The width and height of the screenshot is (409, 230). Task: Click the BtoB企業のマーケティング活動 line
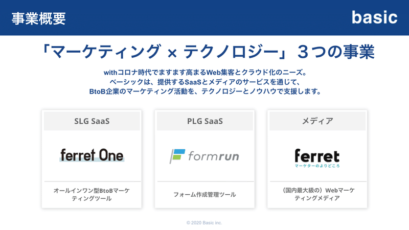[205, 91]
